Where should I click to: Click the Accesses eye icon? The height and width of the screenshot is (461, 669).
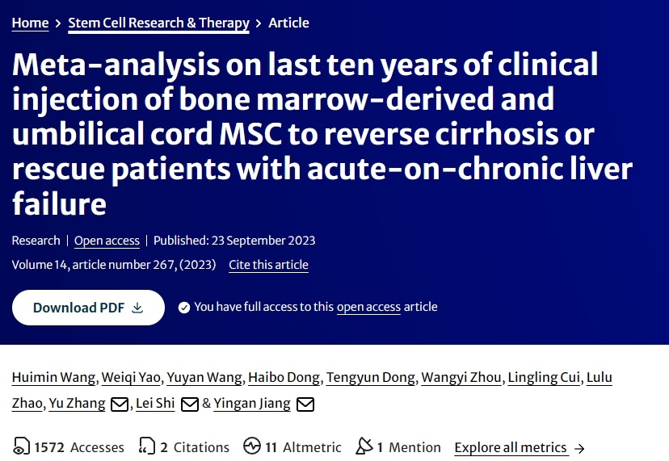[x=21, y=446]
